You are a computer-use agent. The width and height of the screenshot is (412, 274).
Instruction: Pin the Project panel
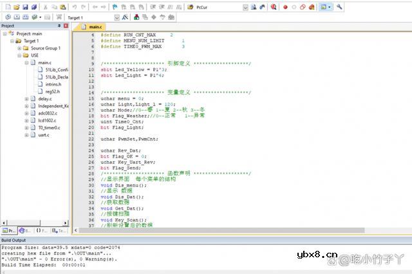coord(59,26)
